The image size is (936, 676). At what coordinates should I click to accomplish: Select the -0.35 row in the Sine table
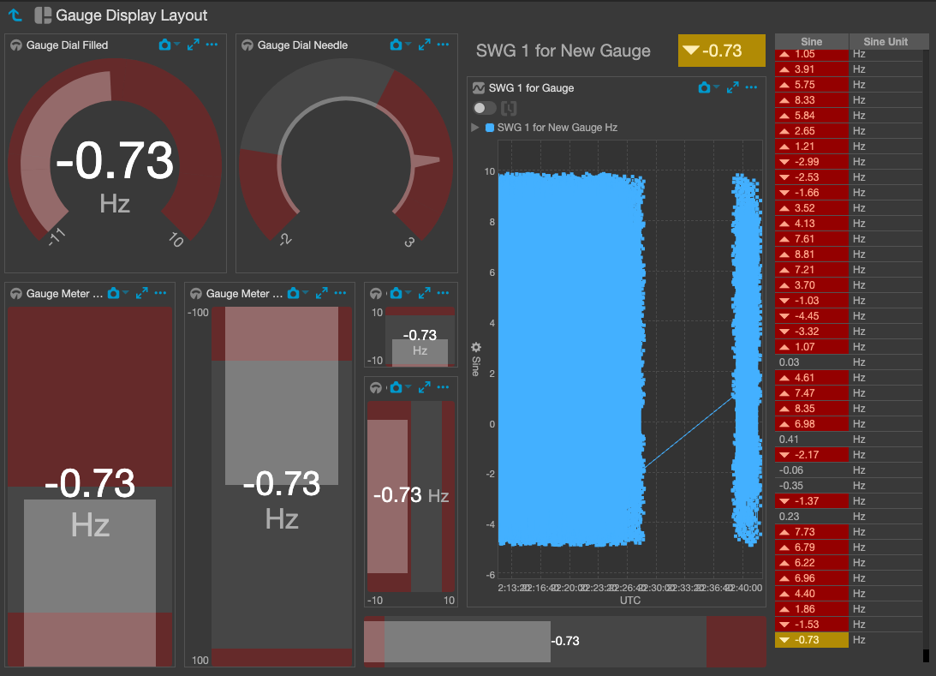coord(849,486)
